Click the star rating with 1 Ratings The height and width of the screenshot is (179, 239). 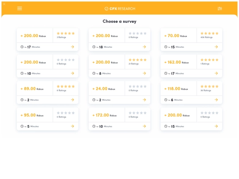coord(209,60)
